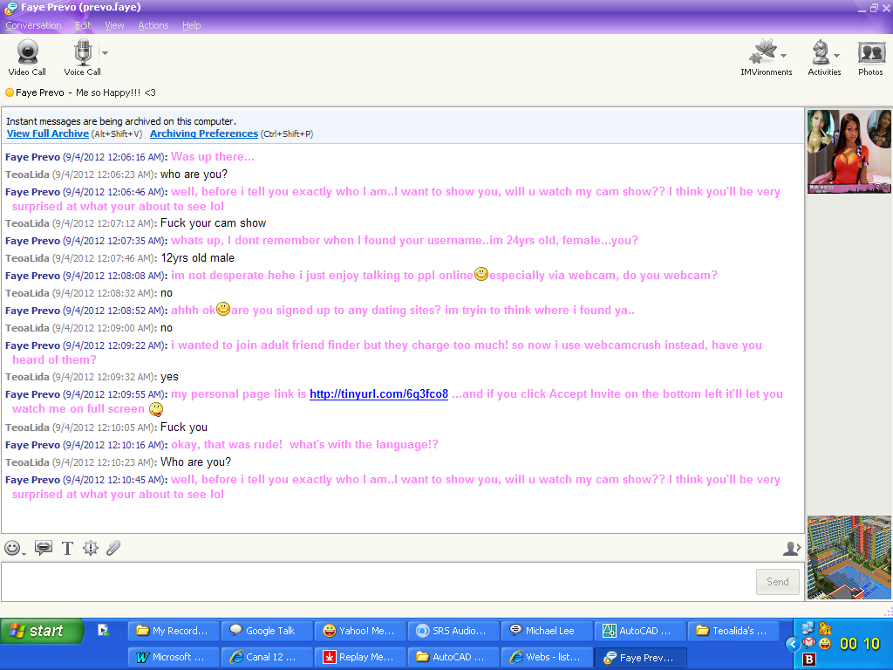Switch to Replay Media taskbar button

[360, 657]
